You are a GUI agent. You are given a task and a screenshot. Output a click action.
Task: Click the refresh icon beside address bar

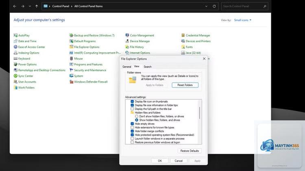click(x=214, y=6)
